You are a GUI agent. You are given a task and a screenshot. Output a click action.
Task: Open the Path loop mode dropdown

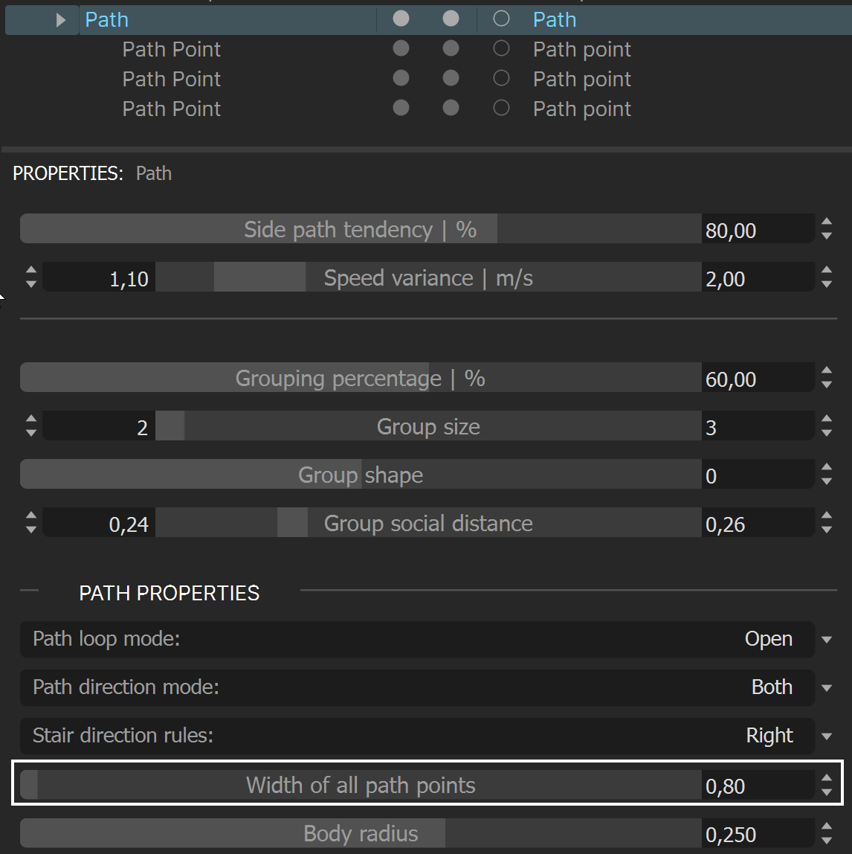[x=827, y=640]
